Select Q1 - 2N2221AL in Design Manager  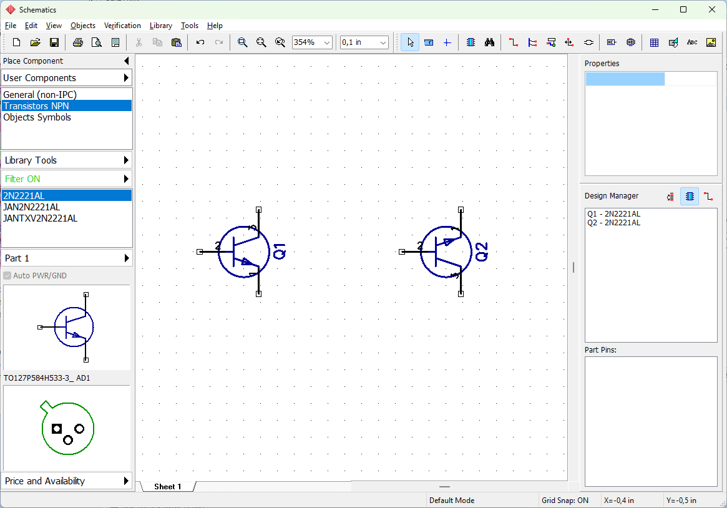tap(613, 214)
